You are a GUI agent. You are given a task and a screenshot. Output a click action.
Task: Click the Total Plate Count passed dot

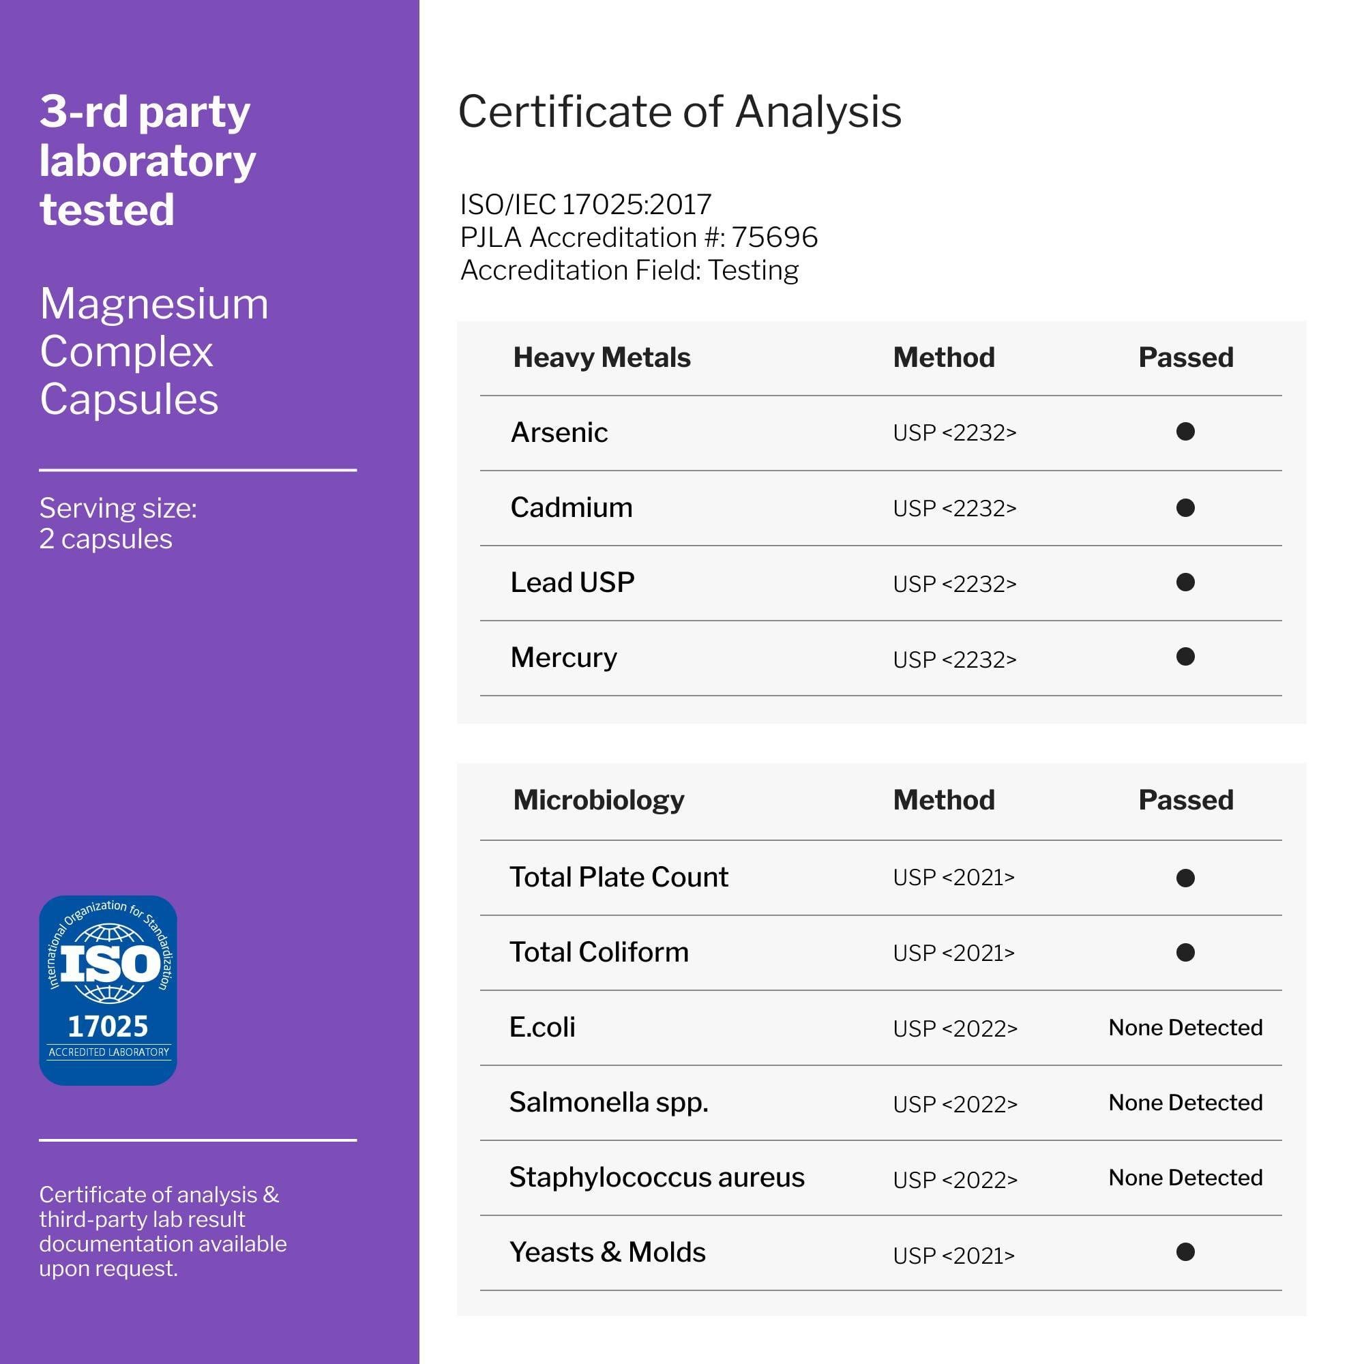pos(1185,878)
